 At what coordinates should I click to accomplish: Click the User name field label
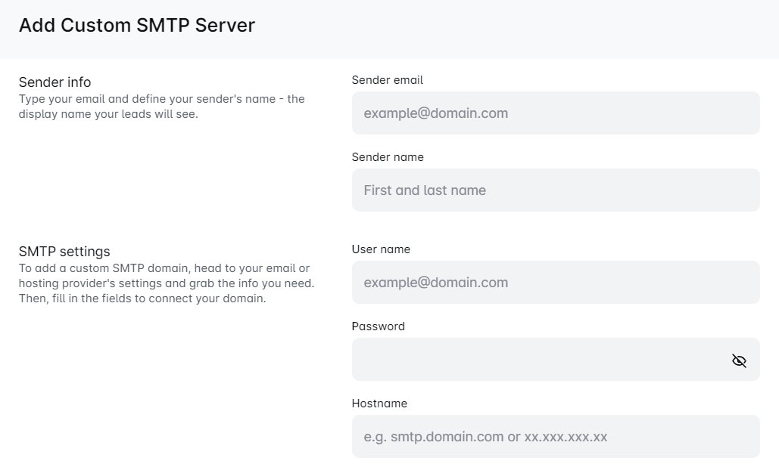[381, 249]
